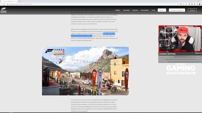Screen dimensions: 202x113
Task: Click the highlighted blue text selection
Action: pos(93,35)
